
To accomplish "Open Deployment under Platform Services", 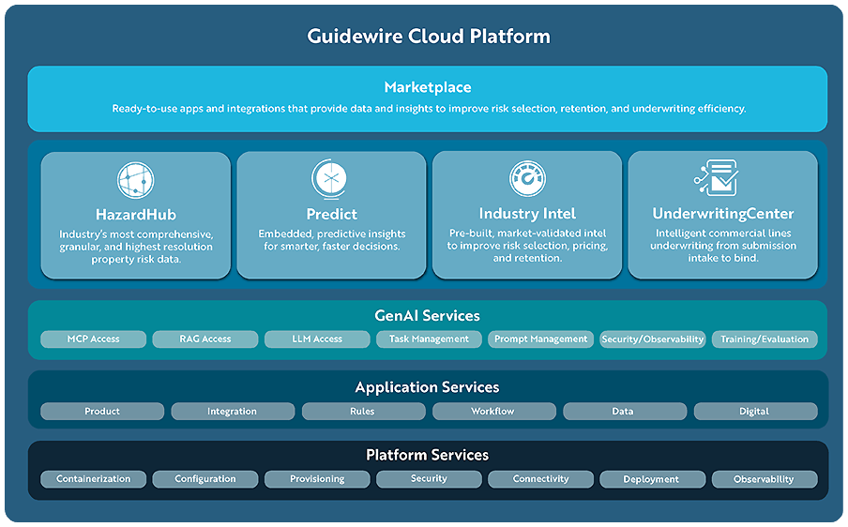I will point(651,479).
